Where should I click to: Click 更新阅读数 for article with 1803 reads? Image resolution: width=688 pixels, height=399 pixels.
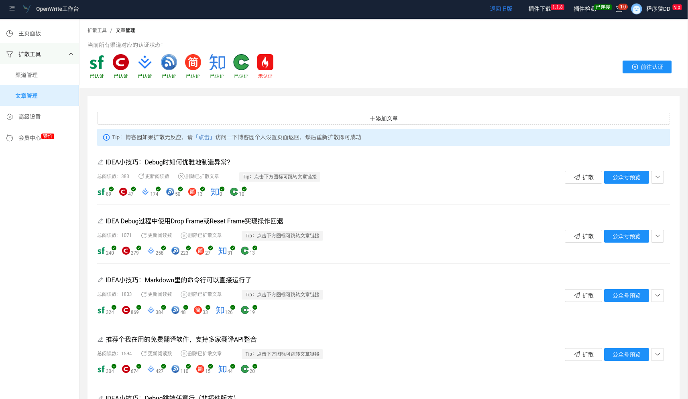click(157, 294)
